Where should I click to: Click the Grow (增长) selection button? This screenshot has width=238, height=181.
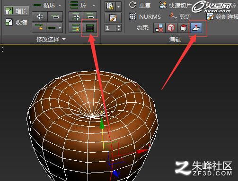[x=17, y=11]
